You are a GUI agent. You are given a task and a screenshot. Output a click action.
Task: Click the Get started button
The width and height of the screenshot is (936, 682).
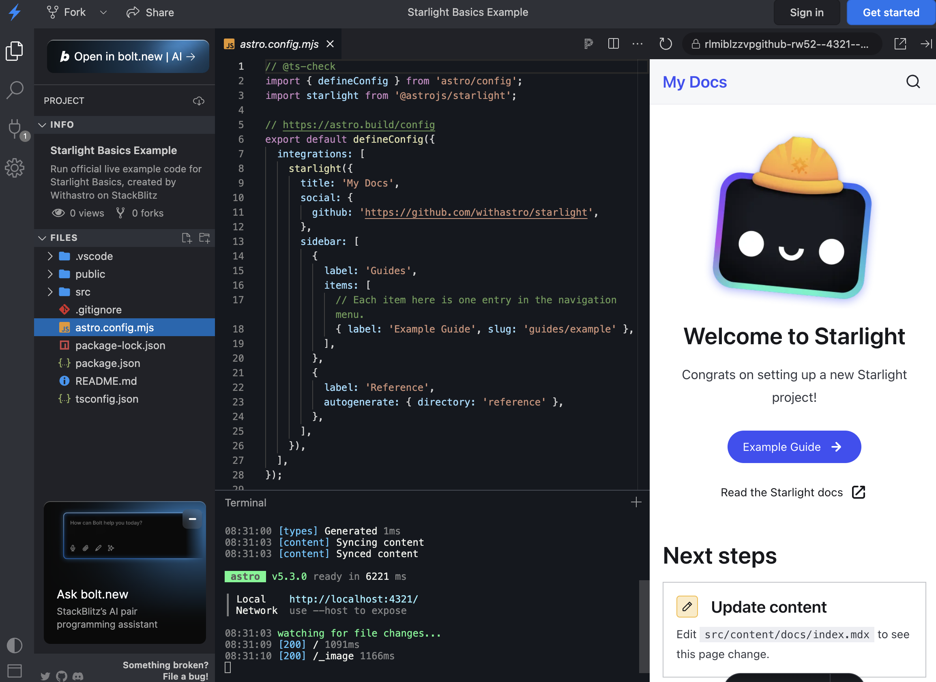(x=891, y=13)
